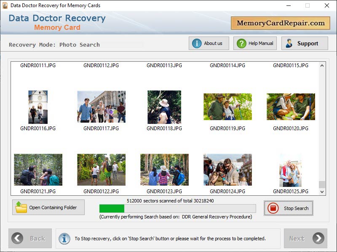
Task: Click the info icon in the status bar
Action: (64, 239)
